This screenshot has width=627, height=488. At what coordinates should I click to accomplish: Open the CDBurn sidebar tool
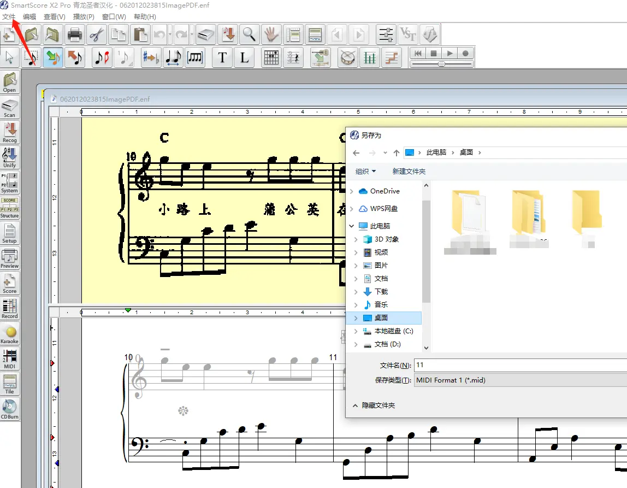tap(10, 409)
